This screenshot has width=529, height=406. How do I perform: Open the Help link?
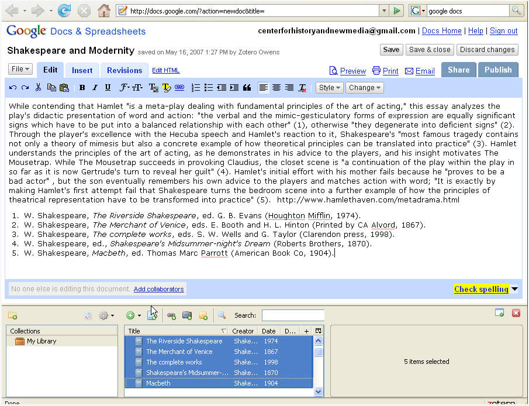[x=476, y=31]
